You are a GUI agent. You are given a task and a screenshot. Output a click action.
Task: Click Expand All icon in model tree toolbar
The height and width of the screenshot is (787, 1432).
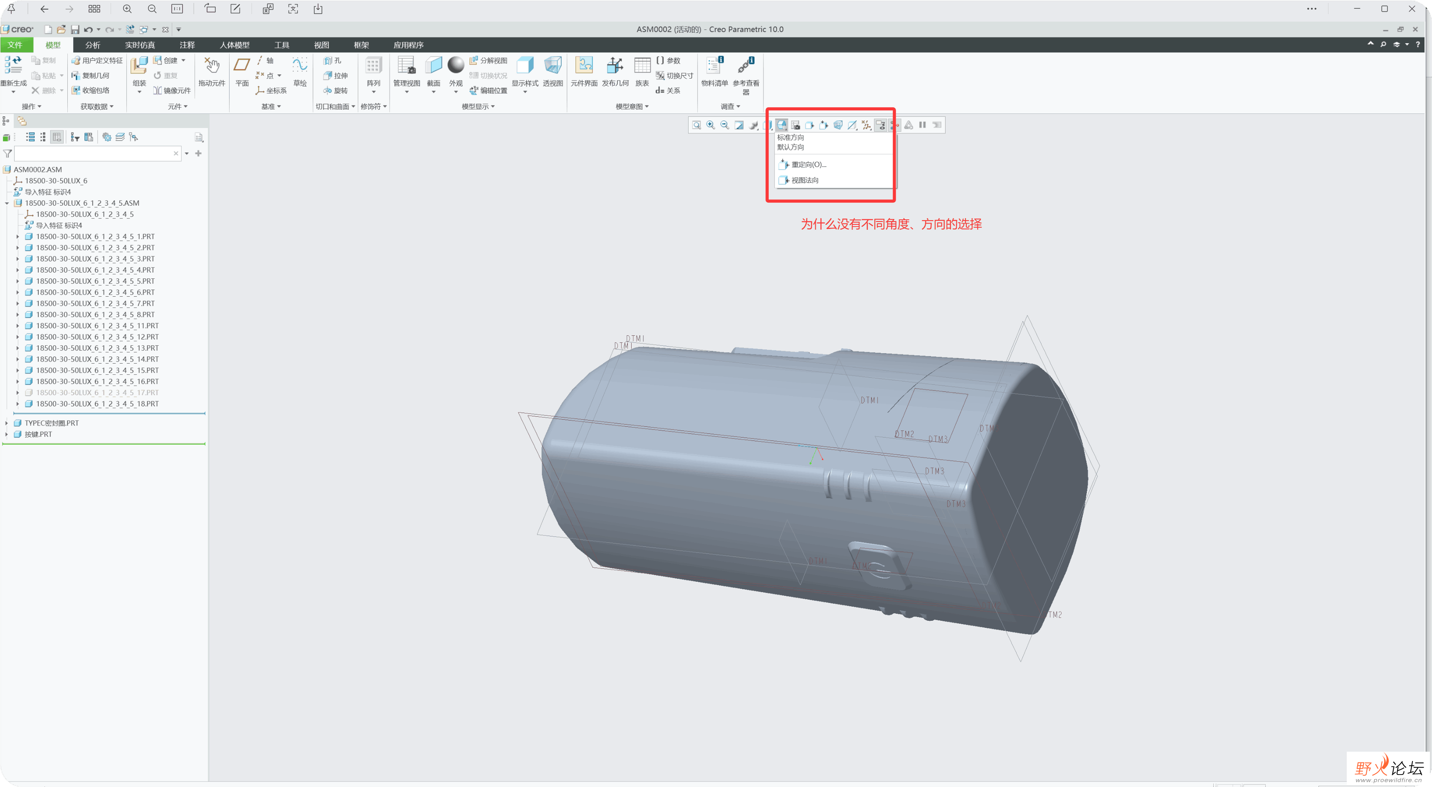[31, 137]
